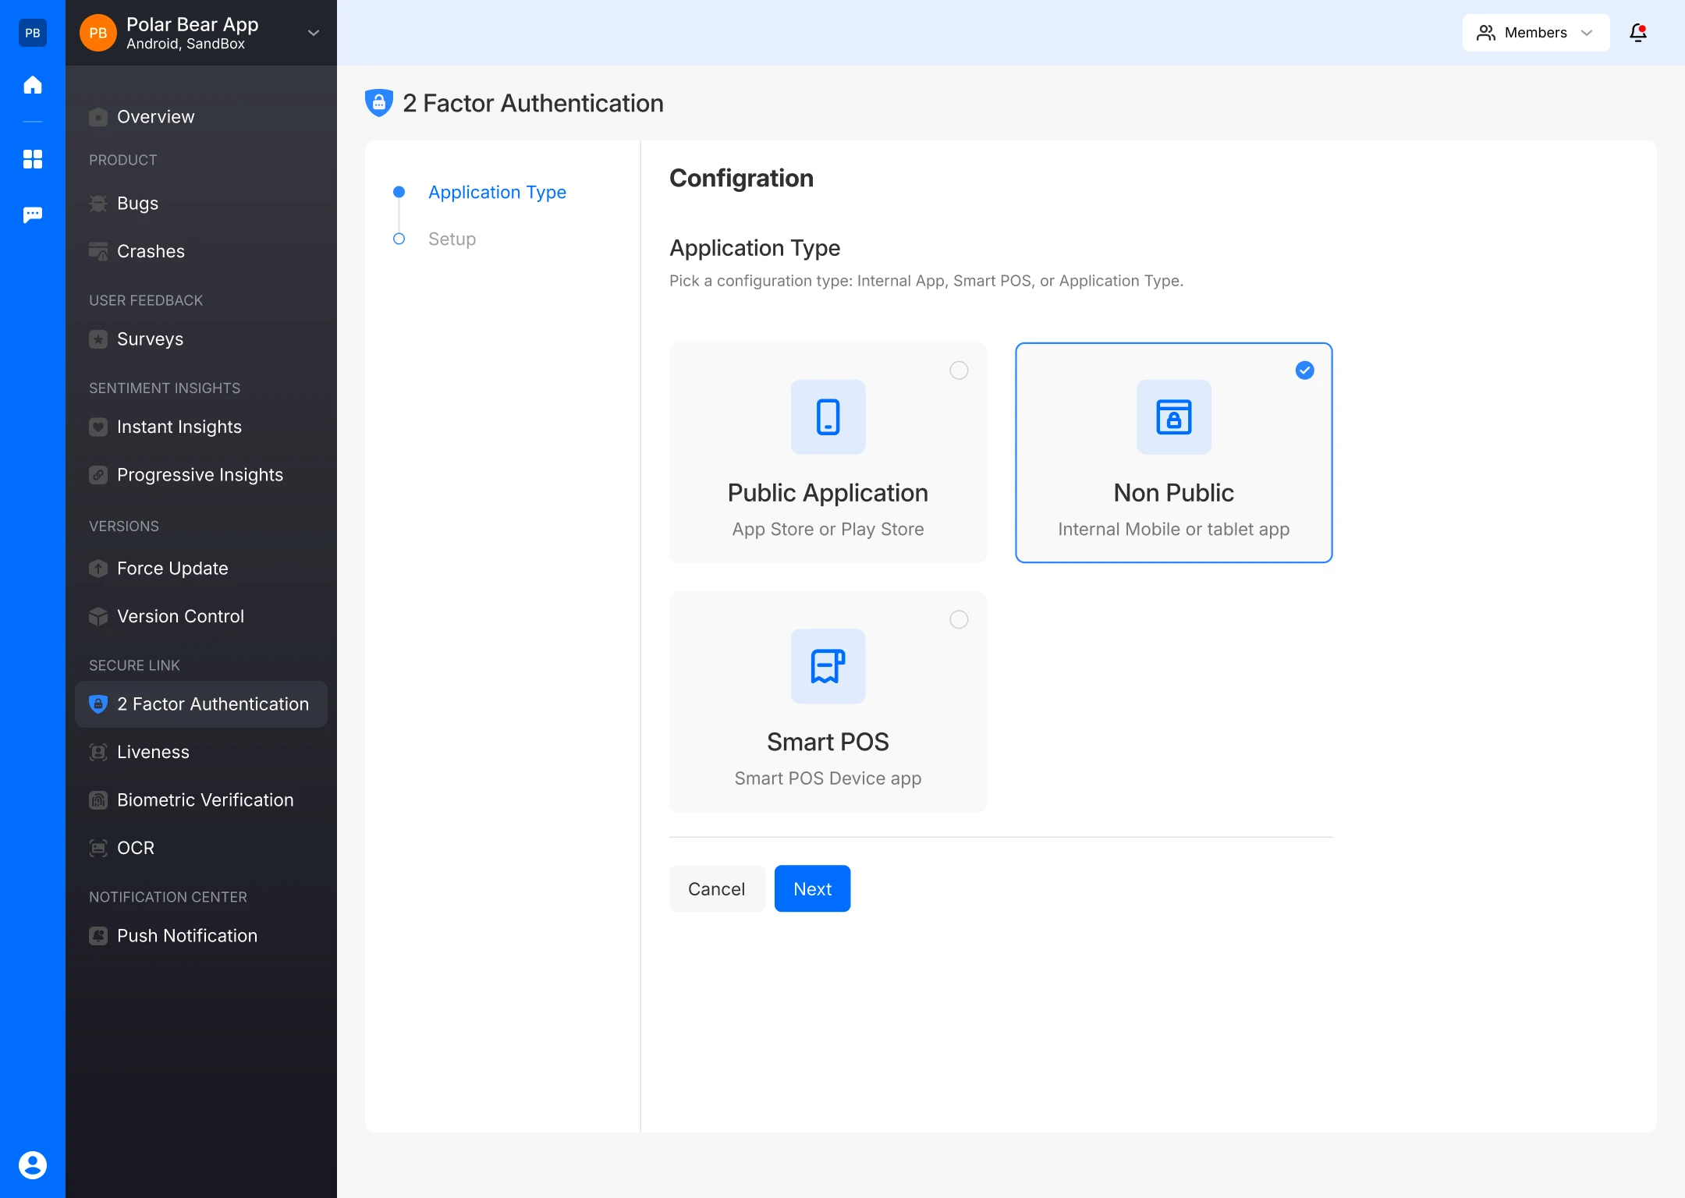Viewport: 1685px width, 1198px height.
Task: Click the PB workspace logo icon
Action: pos(33,33)
